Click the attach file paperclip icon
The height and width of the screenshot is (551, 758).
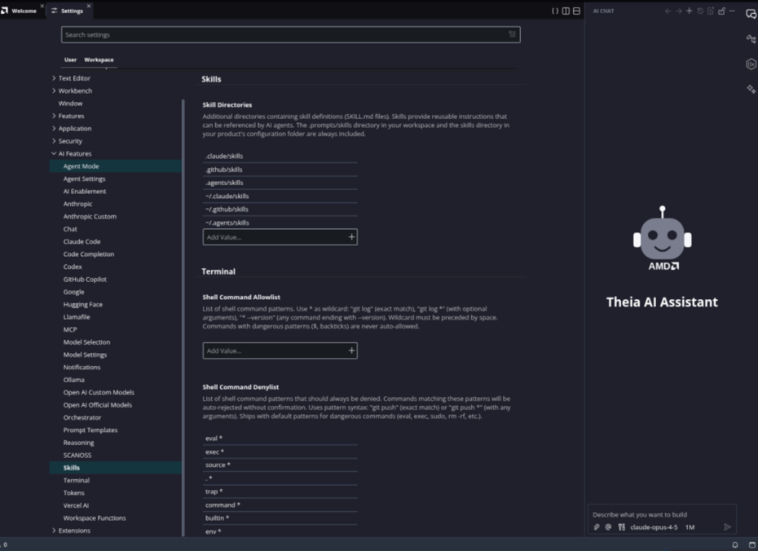(x=597, y=527)
